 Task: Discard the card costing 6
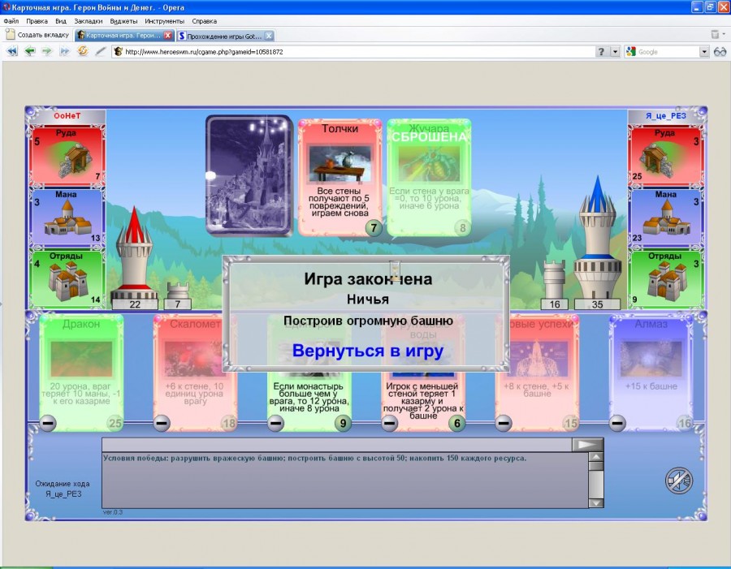pos(389,423)
